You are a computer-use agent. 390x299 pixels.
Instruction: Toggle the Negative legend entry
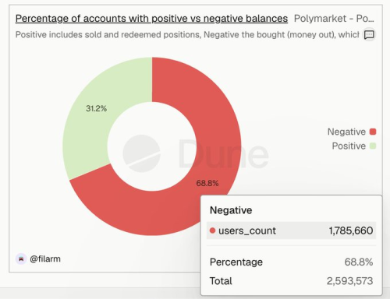pos(352,132)
